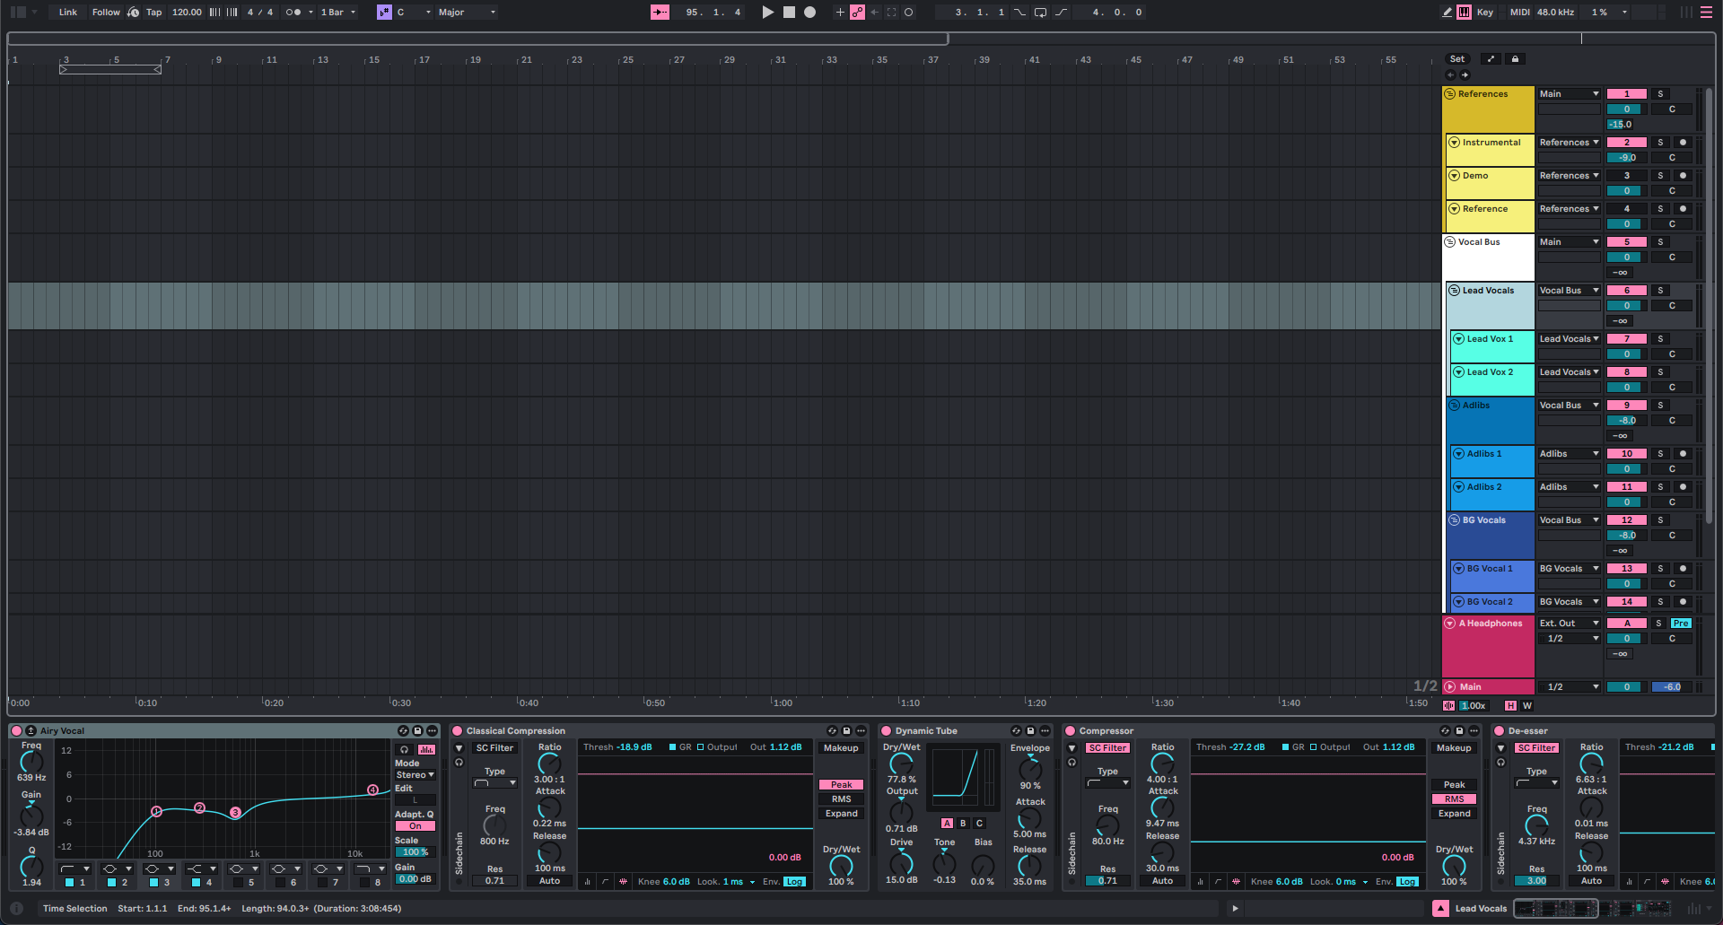The height and width of the screenshot is (925, 1723).
Task: Select the B setting tab in Dynamic Tube
Action: pos(963,823)
